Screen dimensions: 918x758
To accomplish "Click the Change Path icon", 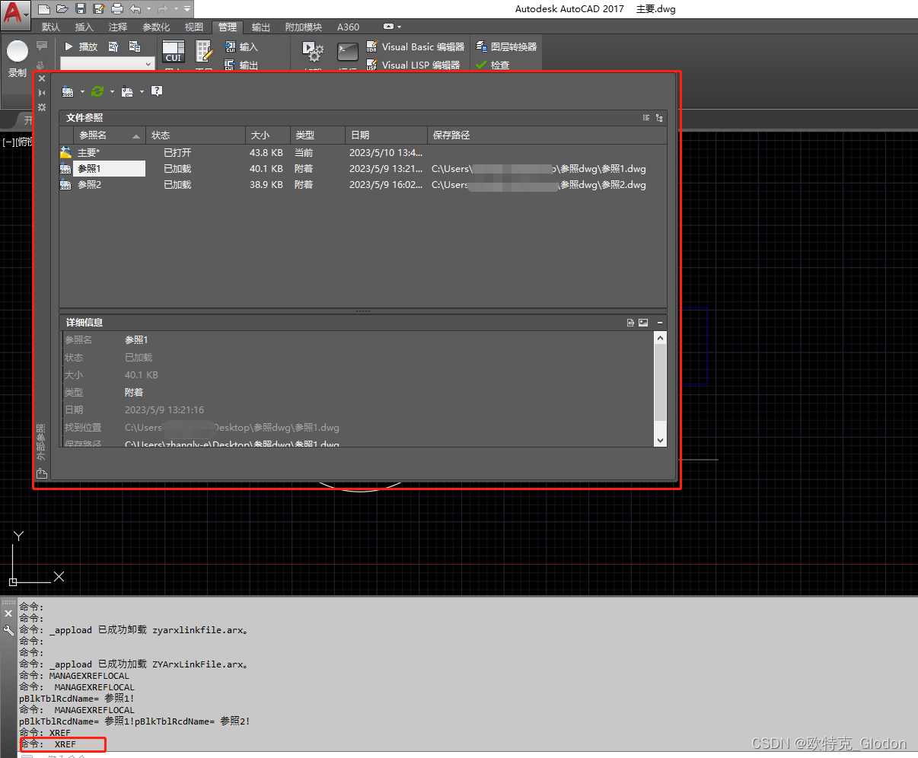I will tap(127, 91).
